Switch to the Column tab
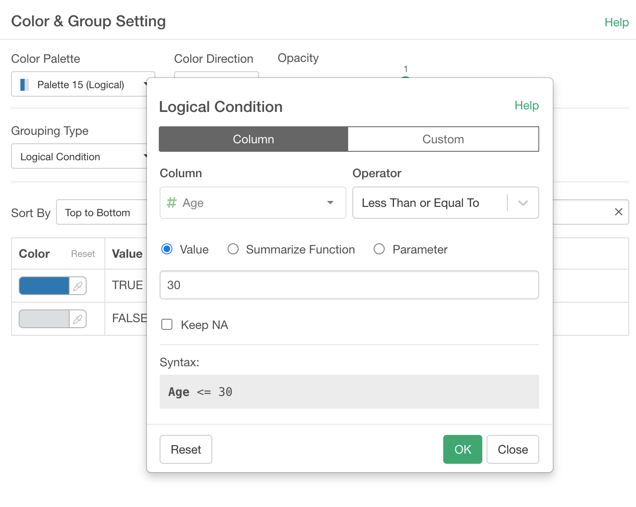This screenshot has height=507, width=636. pos(253,139)
